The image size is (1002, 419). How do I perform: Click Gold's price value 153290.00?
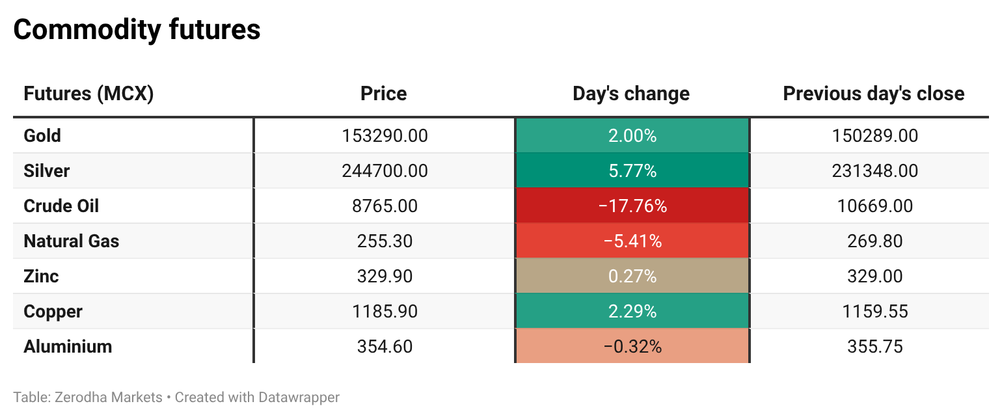point(385,136)
